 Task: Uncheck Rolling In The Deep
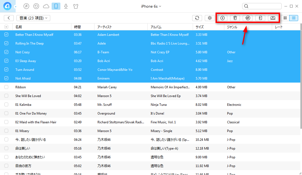click(6, 43)
